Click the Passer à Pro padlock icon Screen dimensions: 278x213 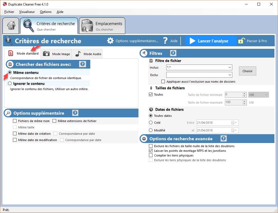click(x=241, y=41)
